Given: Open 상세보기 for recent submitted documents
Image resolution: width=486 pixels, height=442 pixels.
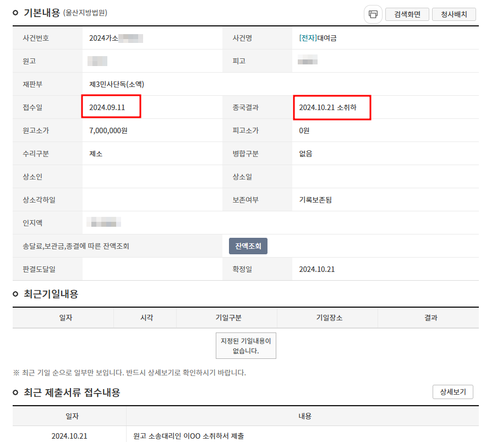Looking at the screenshot, I should point(453,392).
